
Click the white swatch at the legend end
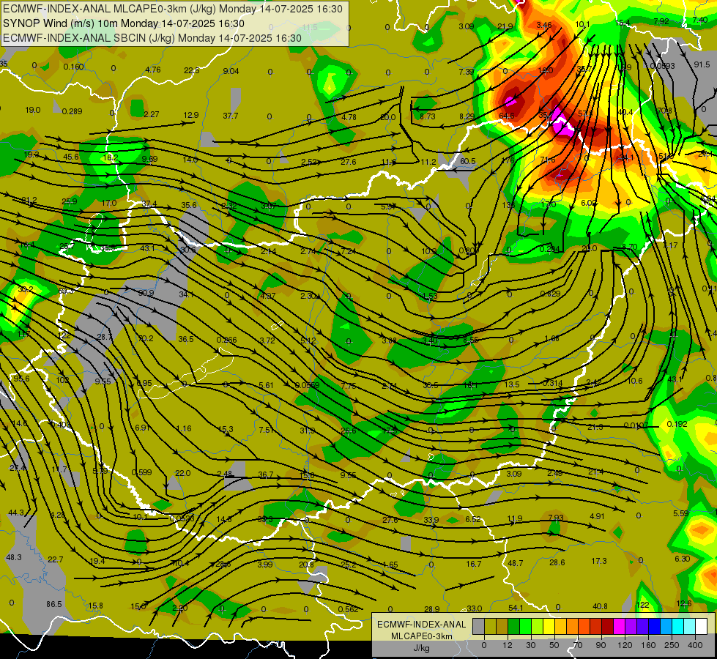point(702,627)
